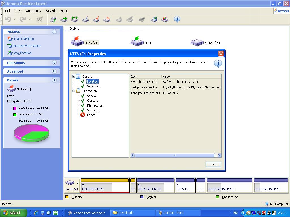This screenshot has height=217, width=290.
Task: Switch to the Downloads taskbar window
Action: (133, 213)
